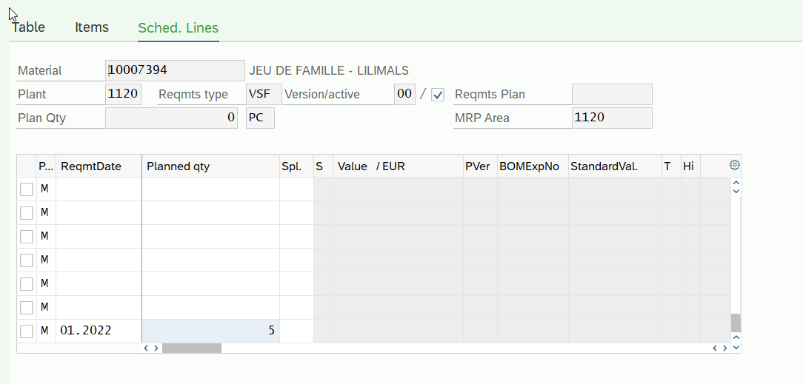Click the planned quantity cell showing 5

pyautogui.click(x=210, y=331)
